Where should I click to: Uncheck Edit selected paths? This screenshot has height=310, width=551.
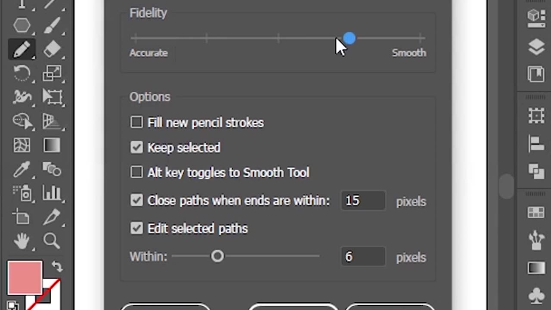pyautogui.click(x=136, y=228)
